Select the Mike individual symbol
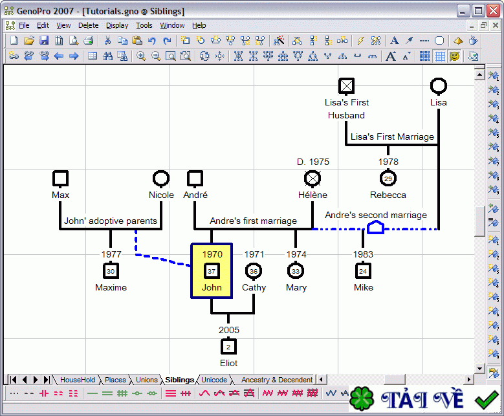This screenshot has height=416, width=504. pyautogui.click(x=363, y=270)
